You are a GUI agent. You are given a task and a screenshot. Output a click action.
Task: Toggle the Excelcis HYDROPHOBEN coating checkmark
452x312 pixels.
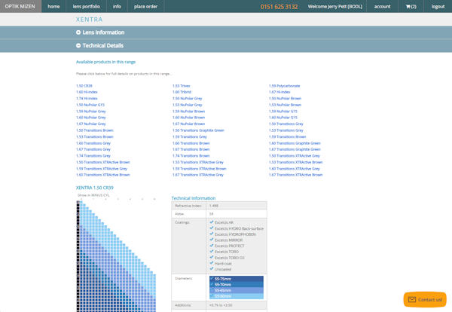click(x=212, y=234)
